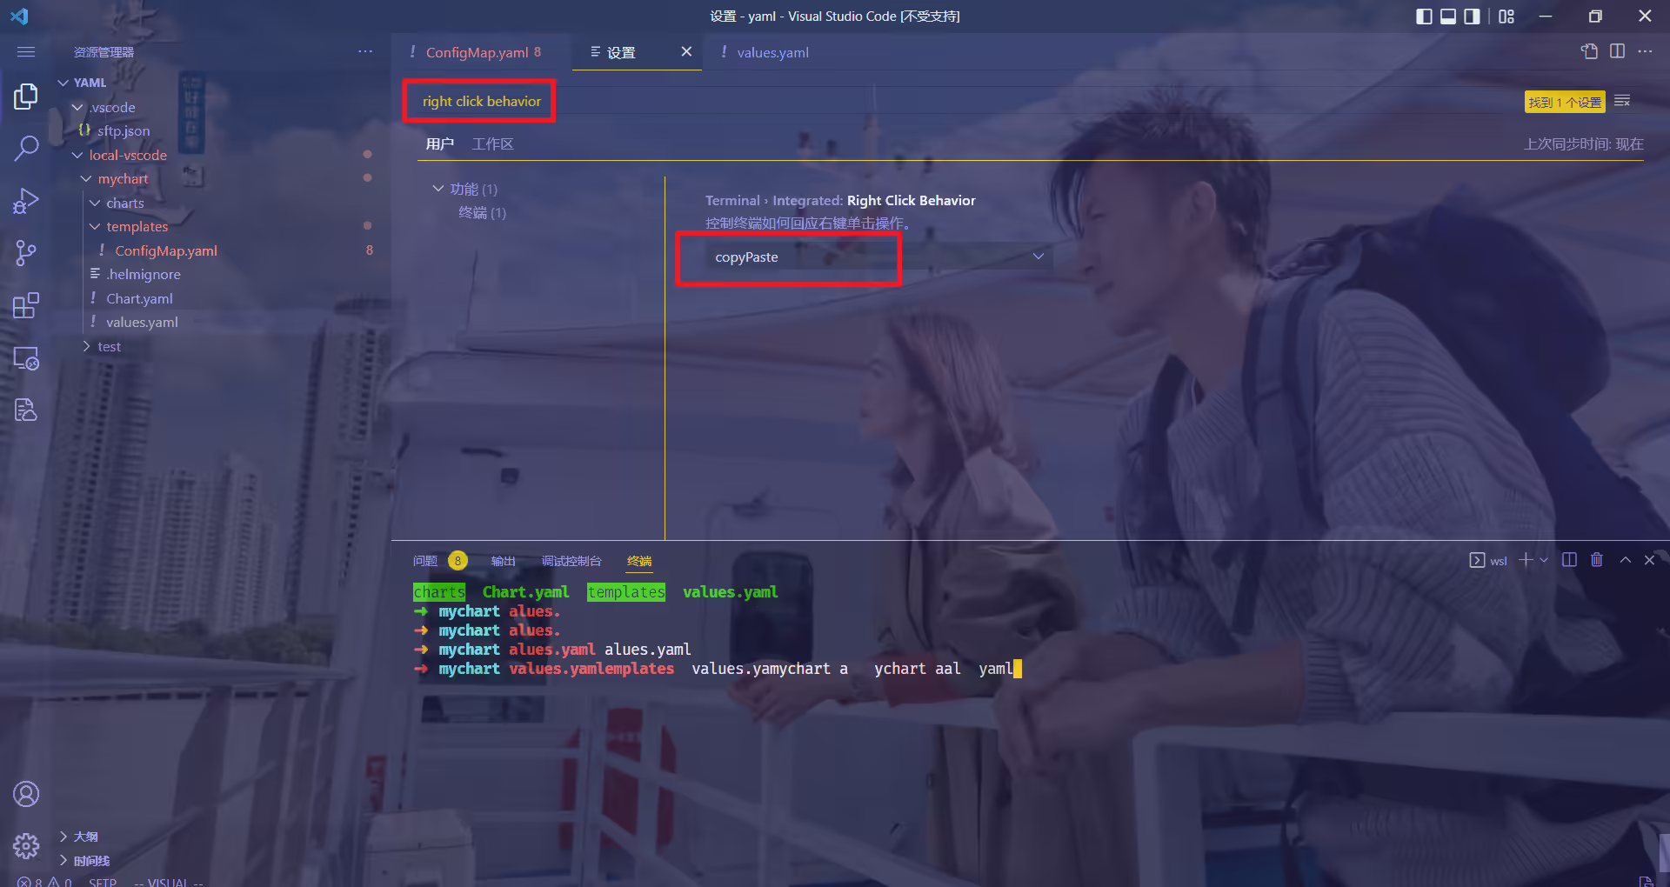Open the copyPaste right click behavior dropdown
Screen dimensions: 1670x887
click(x=878, y=257)
